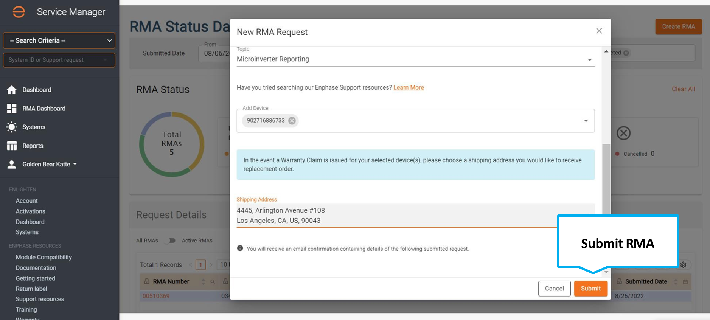This screenshot has width=710, height=320.
Task: Search within the RMA Number column
Action: pyautogui.click(x=213, y=282)
